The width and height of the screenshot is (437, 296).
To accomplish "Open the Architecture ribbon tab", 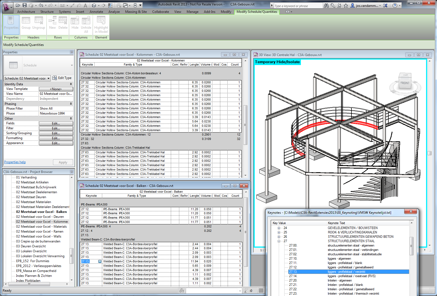I will coord(26,12).
